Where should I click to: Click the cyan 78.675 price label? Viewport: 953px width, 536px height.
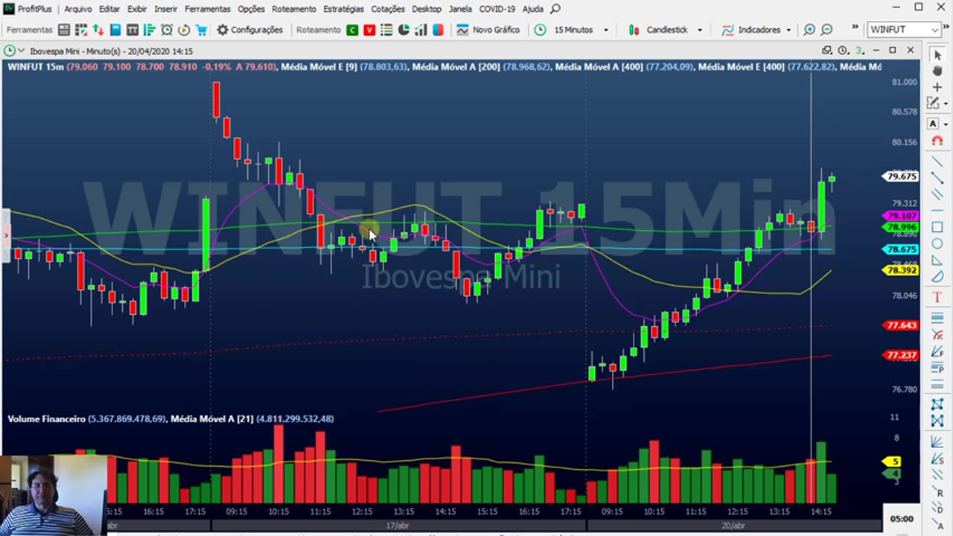tap(901, 249)
